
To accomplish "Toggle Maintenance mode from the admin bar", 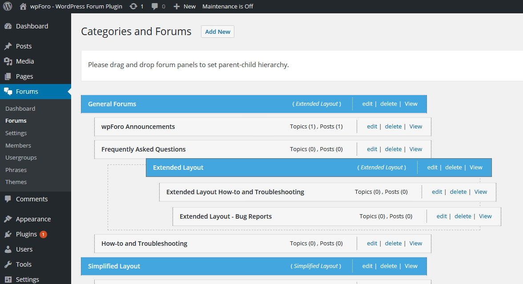I will pos(228,6).
